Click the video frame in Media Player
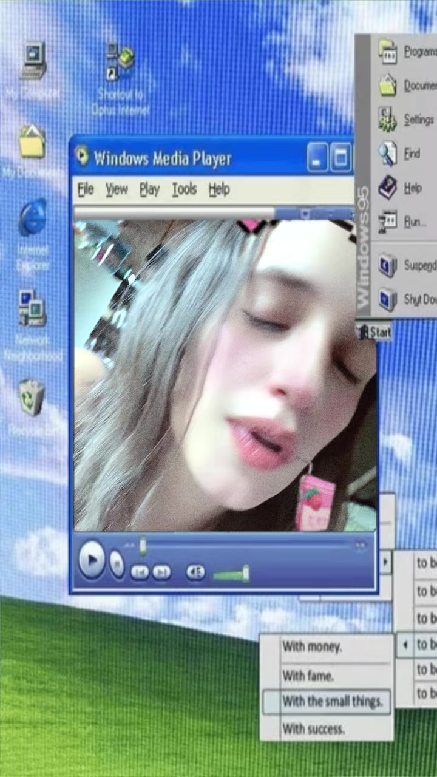This screenshot has height=777, width=437. [x=225, y=375]
